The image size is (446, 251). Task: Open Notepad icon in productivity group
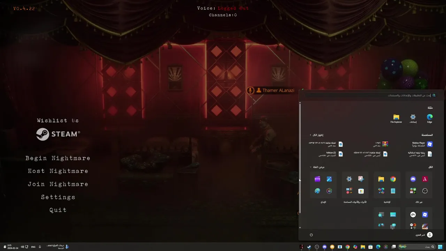point(393,191)
